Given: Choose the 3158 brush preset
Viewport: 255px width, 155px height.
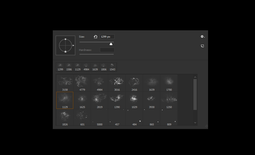Looking at the screenshot, I should tap(65, 83).
